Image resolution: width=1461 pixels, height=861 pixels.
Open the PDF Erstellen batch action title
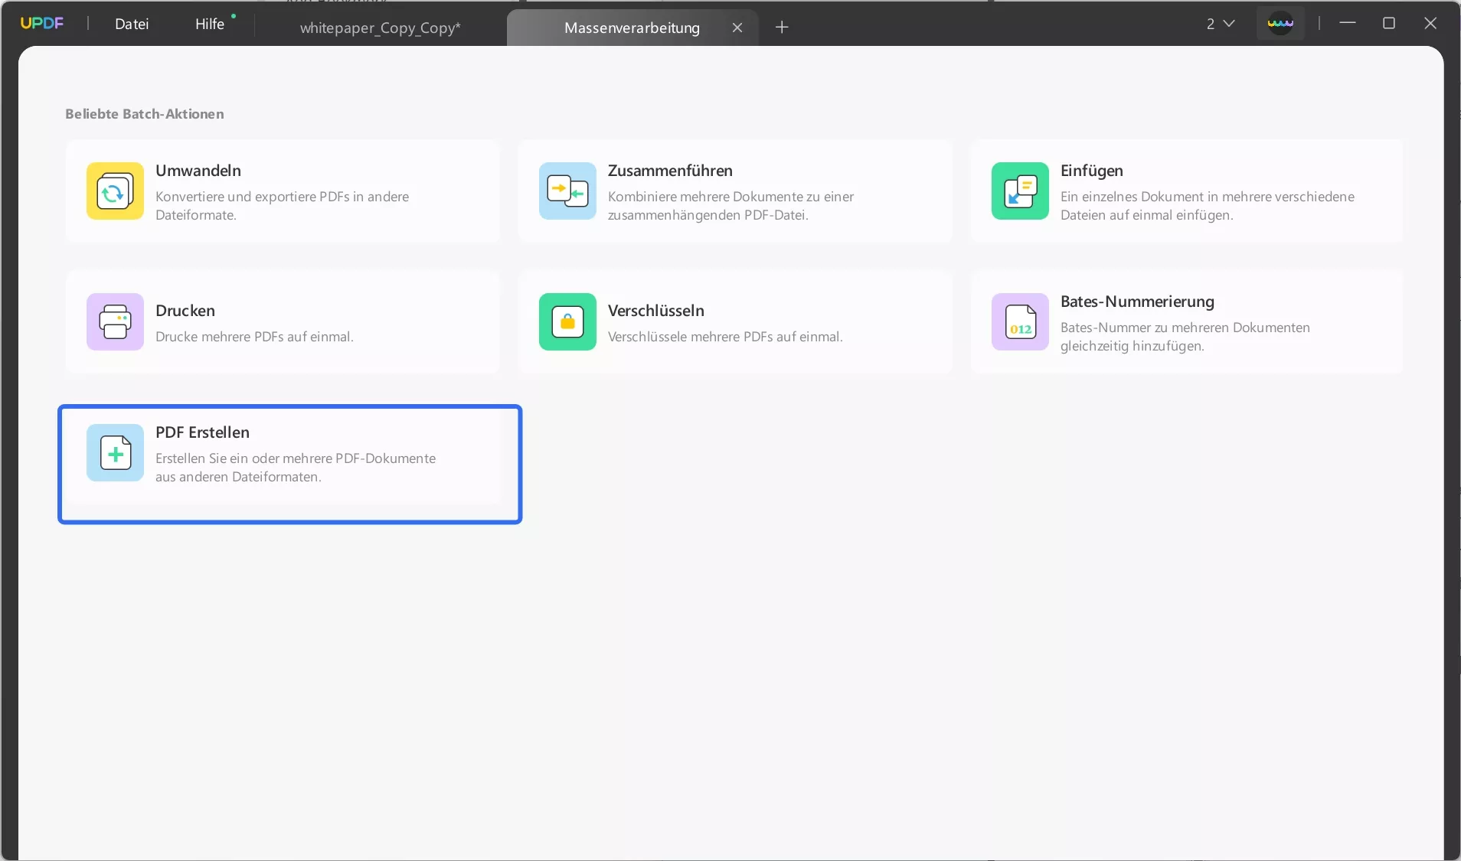[x=202, y=432]
